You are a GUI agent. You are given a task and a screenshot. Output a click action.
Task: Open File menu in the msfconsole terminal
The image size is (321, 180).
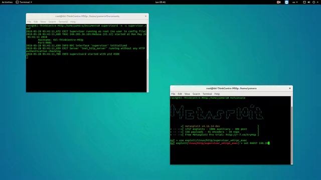[x=173, y=94]
